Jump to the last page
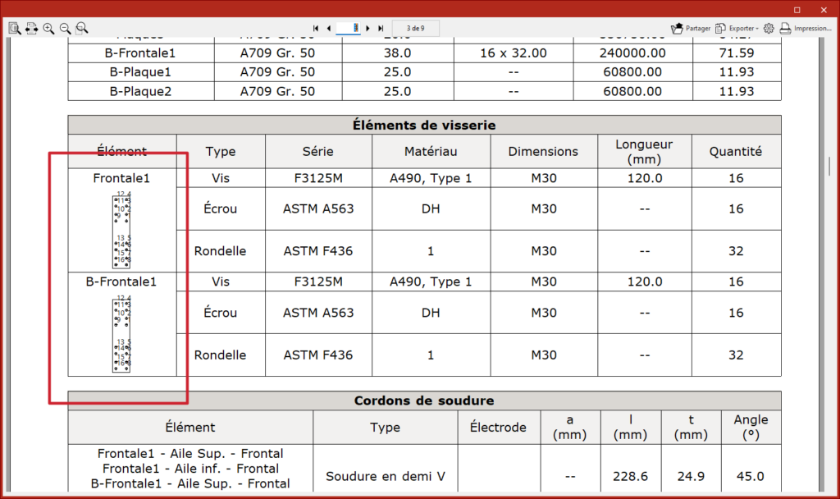The width and height of the screenshot is (840, 499). click(381, 29)
